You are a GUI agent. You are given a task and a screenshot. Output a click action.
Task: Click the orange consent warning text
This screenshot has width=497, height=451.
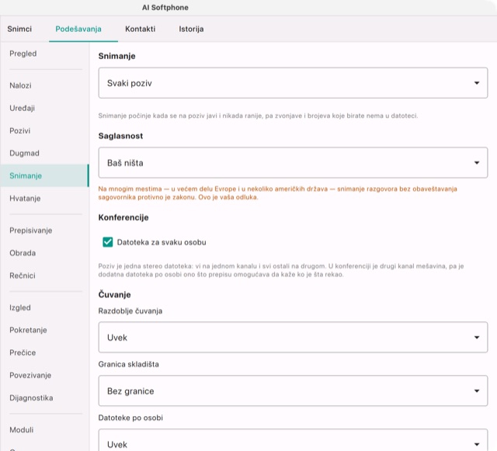tap(277, 193)
